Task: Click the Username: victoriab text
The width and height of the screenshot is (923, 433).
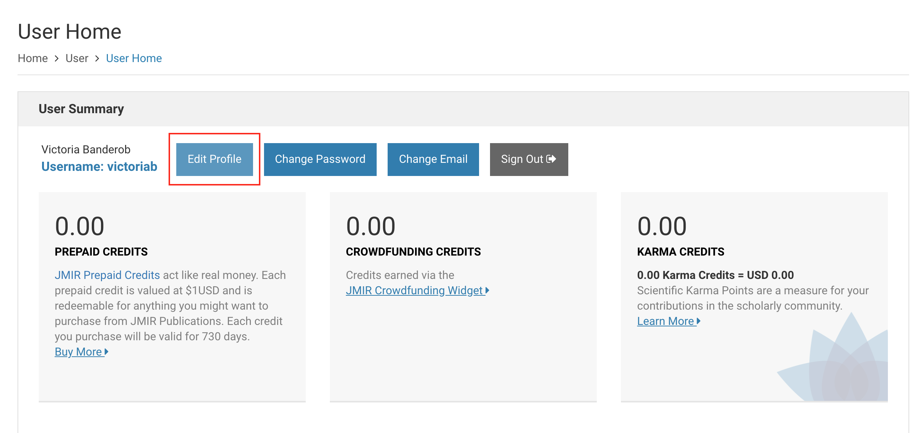Action: 99,166
